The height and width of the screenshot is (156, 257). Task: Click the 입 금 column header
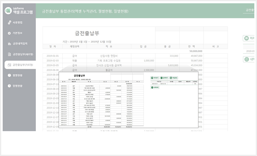(x=143, y=46)
